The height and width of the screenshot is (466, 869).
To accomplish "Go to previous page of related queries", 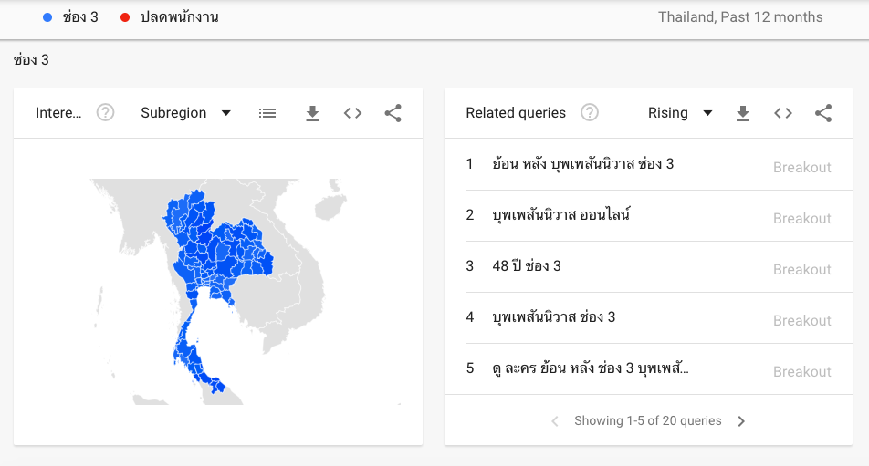I will tap(555, 421).
